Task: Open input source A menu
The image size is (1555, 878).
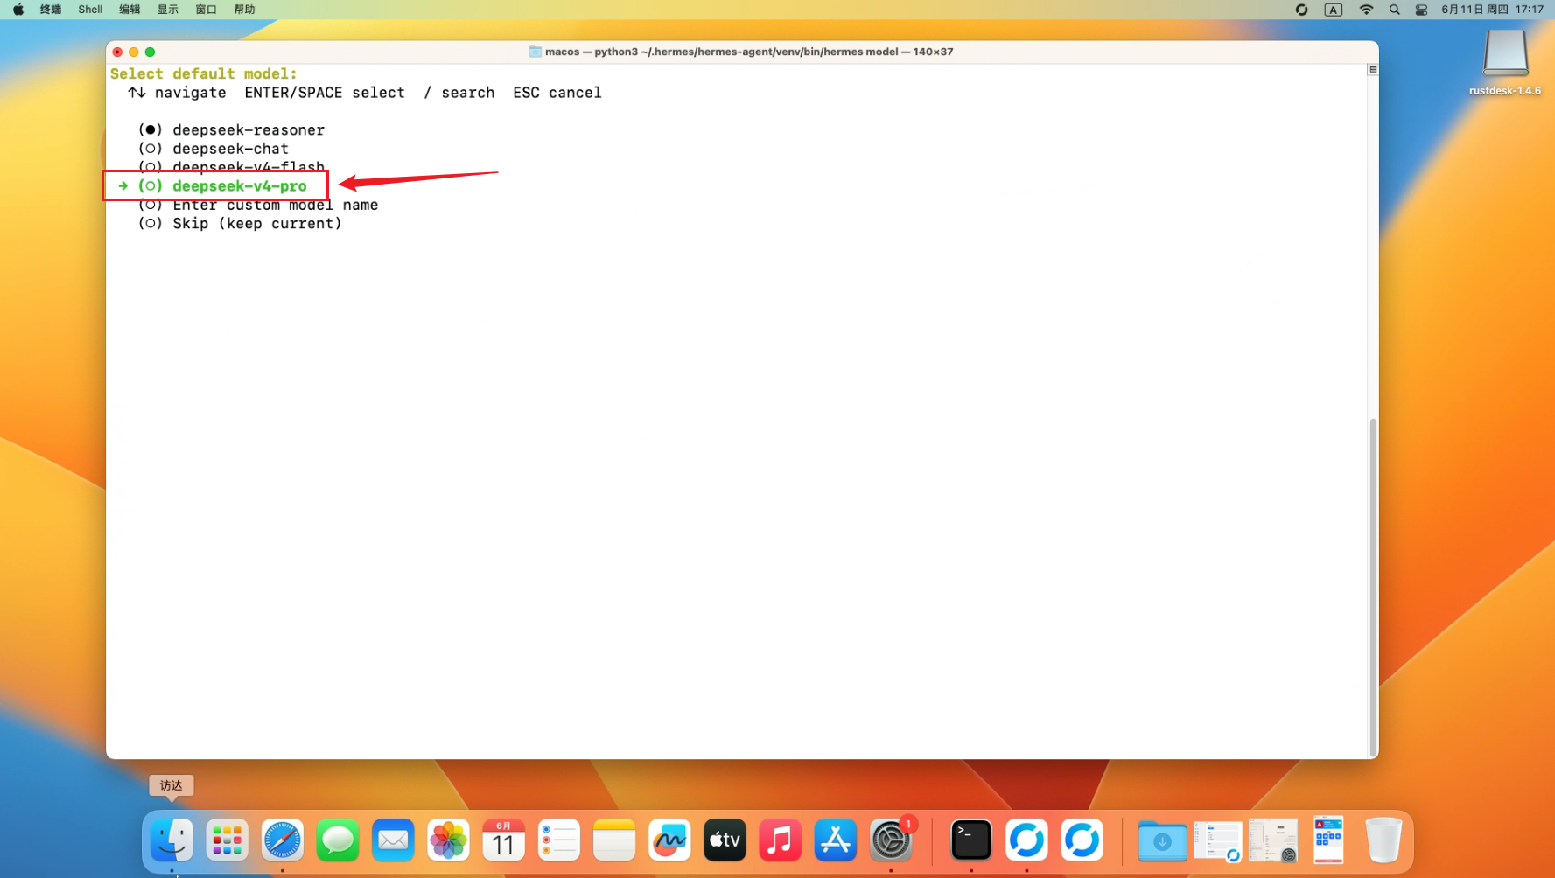Action: [x=1333, y=10]
